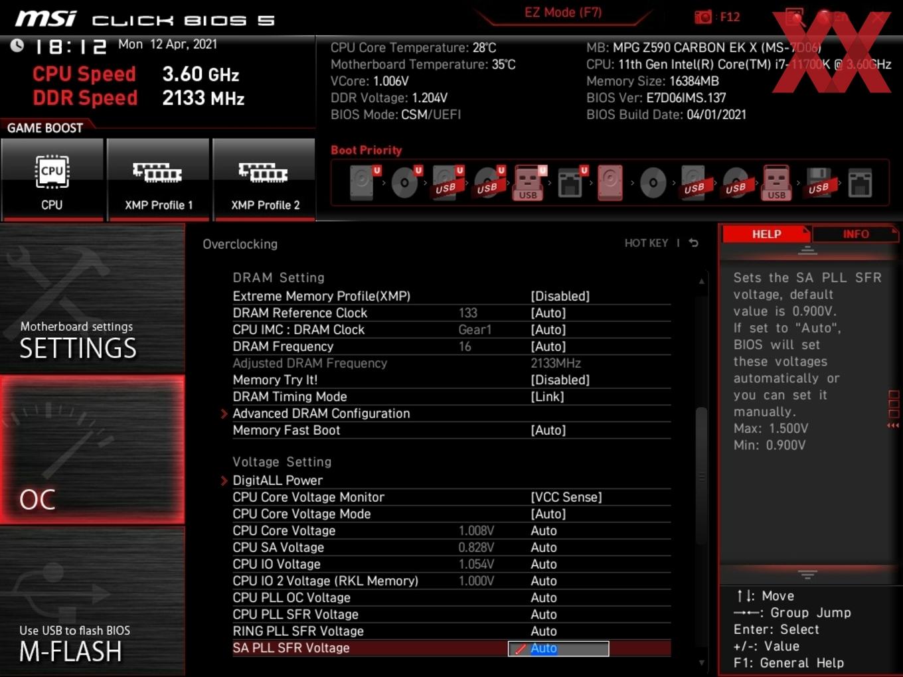Screen dimensions: 903x677
Task: Click the clock icon beside the time
Action: click(17, 45)
